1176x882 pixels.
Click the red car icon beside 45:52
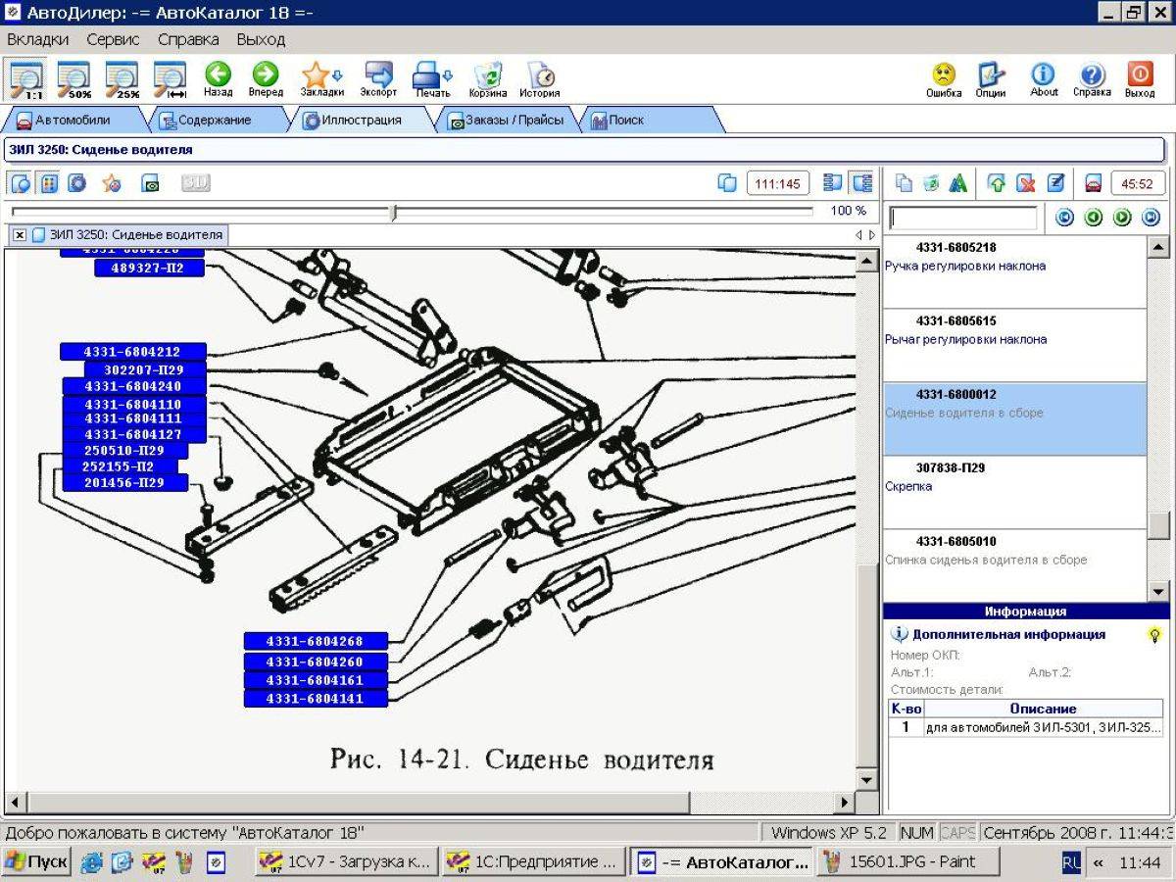1094,183
